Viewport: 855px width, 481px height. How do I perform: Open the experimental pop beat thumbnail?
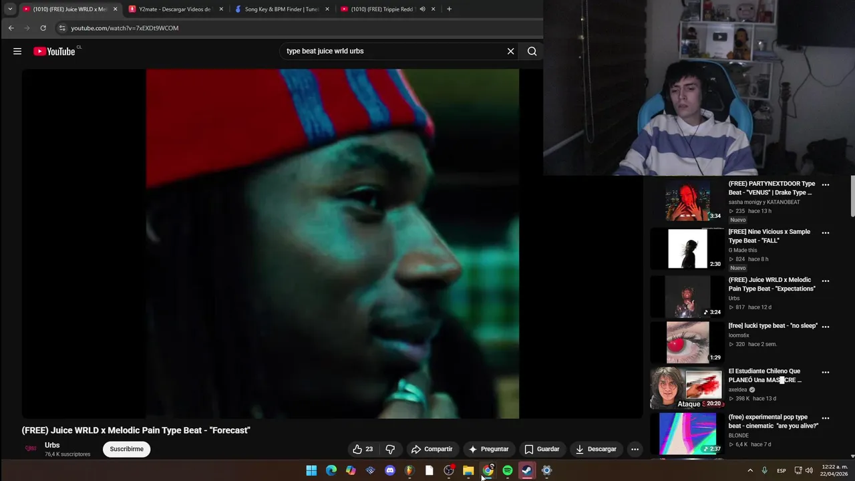click(687, 434)
